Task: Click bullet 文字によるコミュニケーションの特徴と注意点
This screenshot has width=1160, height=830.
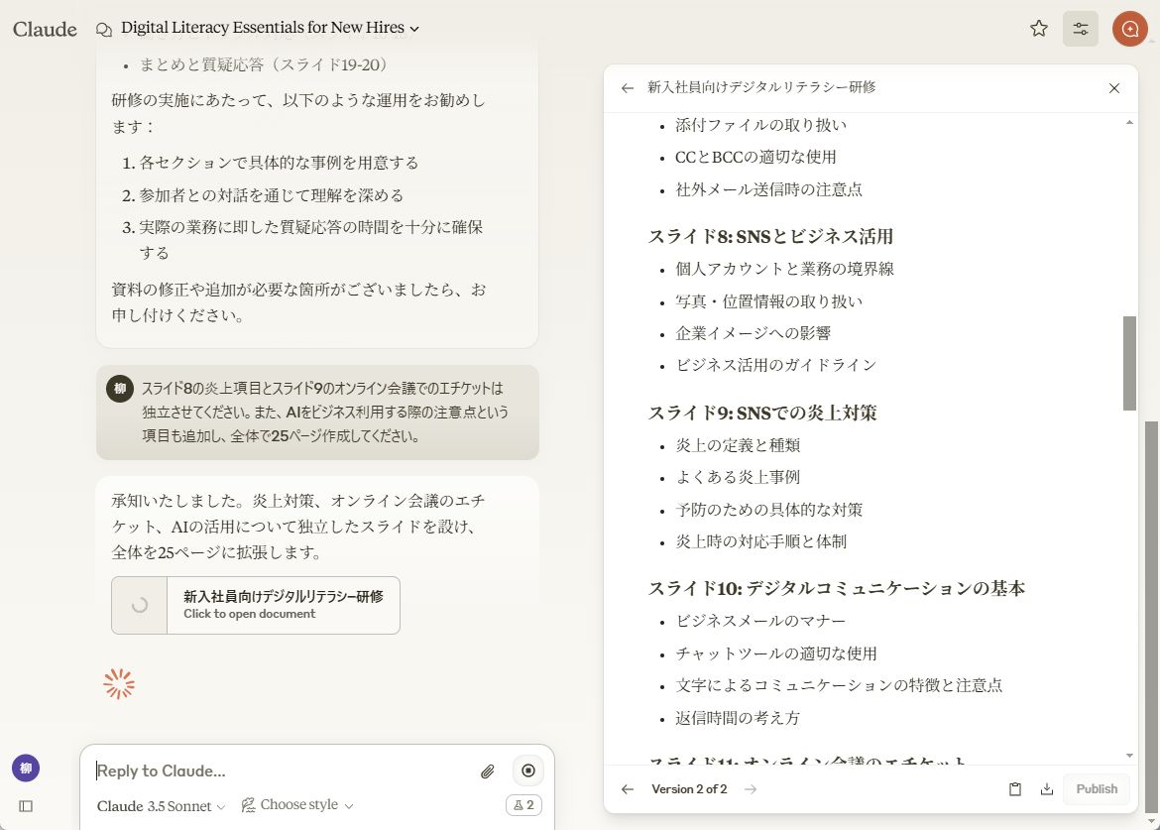Action: [x=838, y=685]
